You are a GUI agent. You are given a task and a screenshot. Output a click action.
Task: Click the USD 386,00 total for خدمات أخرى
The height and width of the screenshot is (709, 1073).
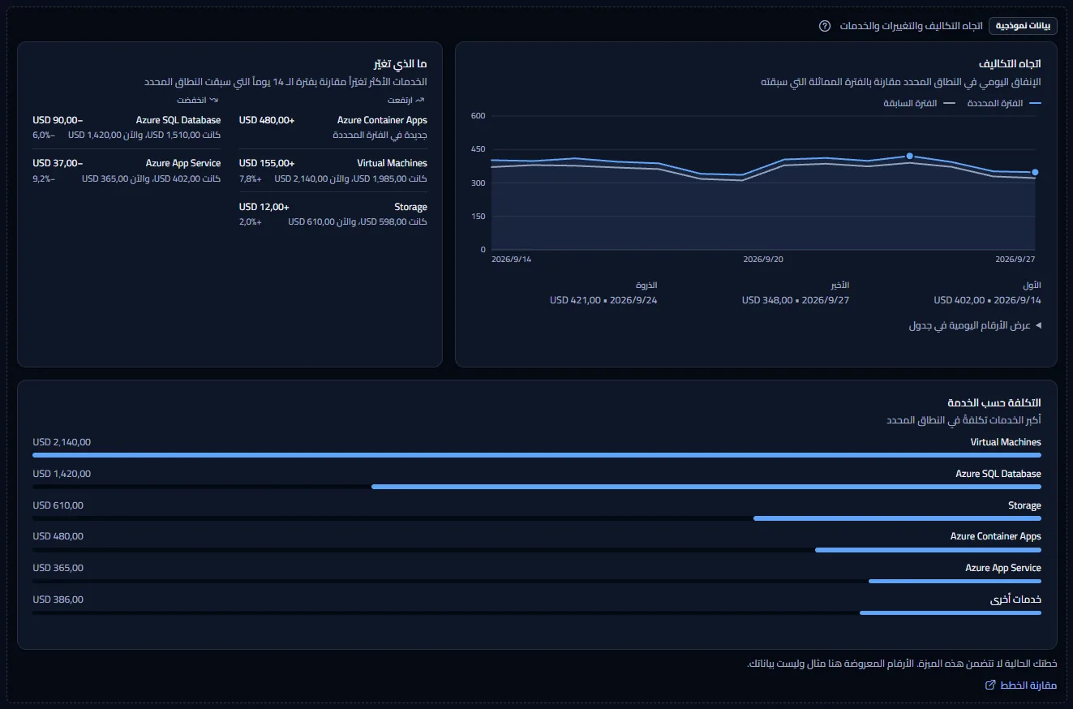tap(58, 599)
